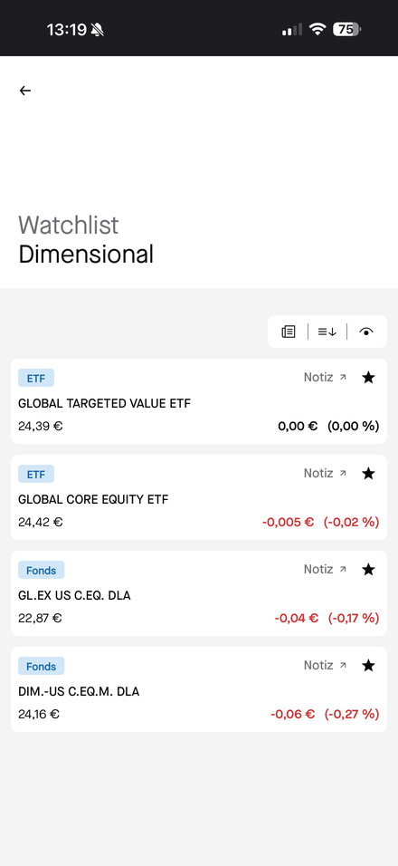Viewport: 398px width, 866px height.
Task: Open GLOBAL TARGETED VALUE ETF entry
Action: pos(198,401)
